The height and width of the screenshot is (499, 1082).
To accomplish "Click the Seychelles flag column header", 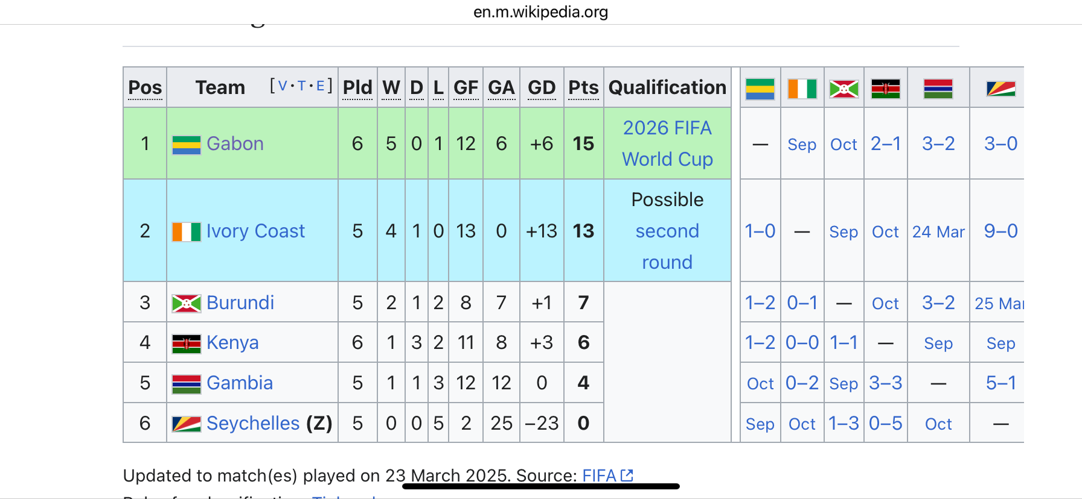I will [1000, 89].
